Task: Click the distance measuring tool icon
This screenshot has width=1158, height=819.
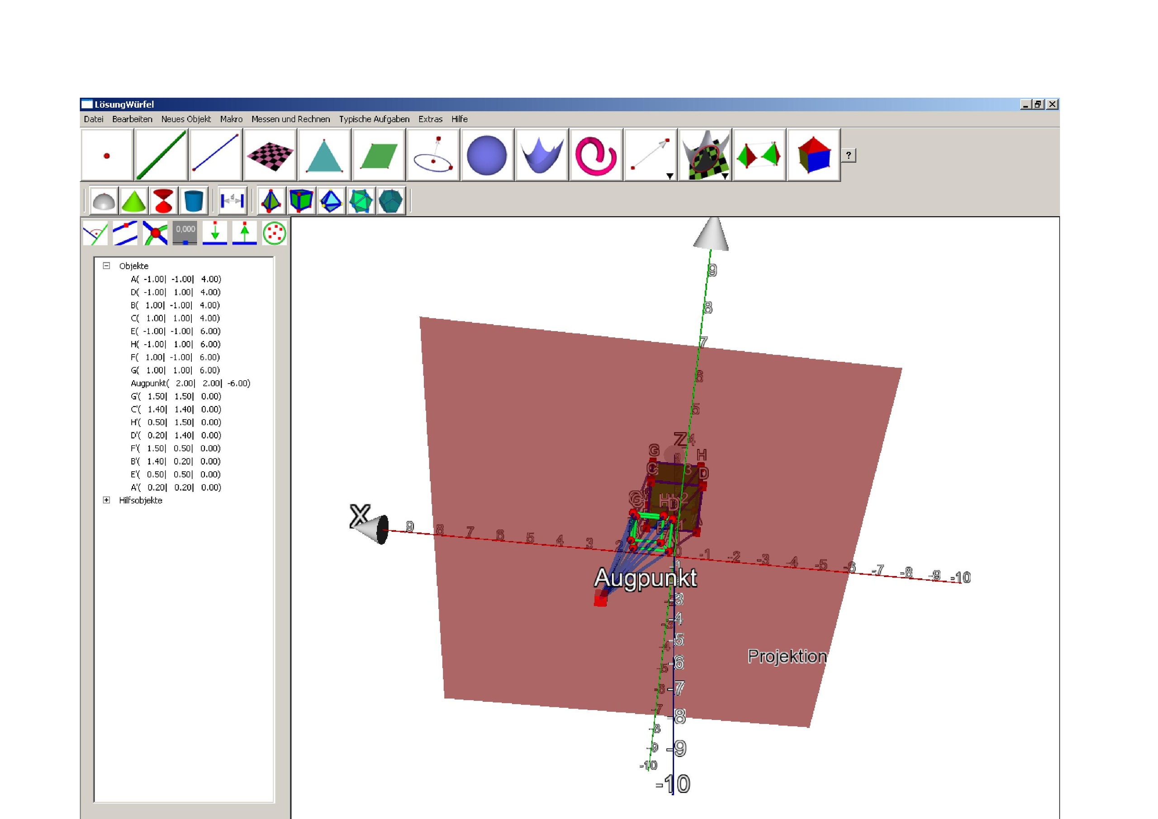Action: click(x=233, y=201)
